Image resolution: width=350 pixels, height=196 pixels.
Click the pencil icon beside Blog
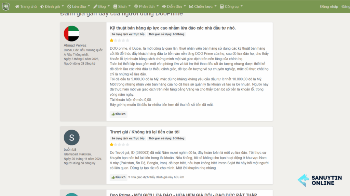95,7
